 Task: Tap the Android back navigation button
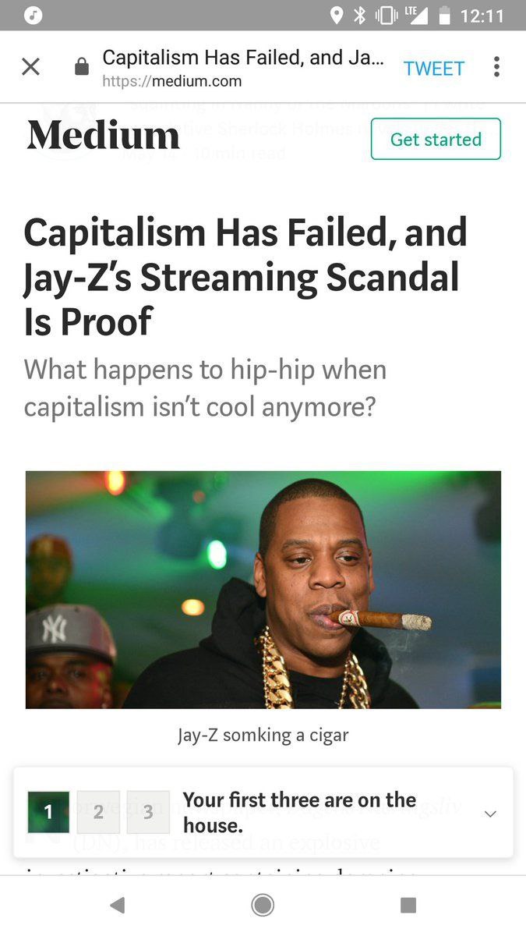click(x=117, y=905)
